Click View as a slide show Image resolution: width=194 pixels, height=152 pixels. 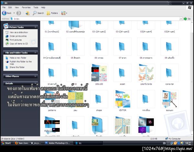[19, 32]
